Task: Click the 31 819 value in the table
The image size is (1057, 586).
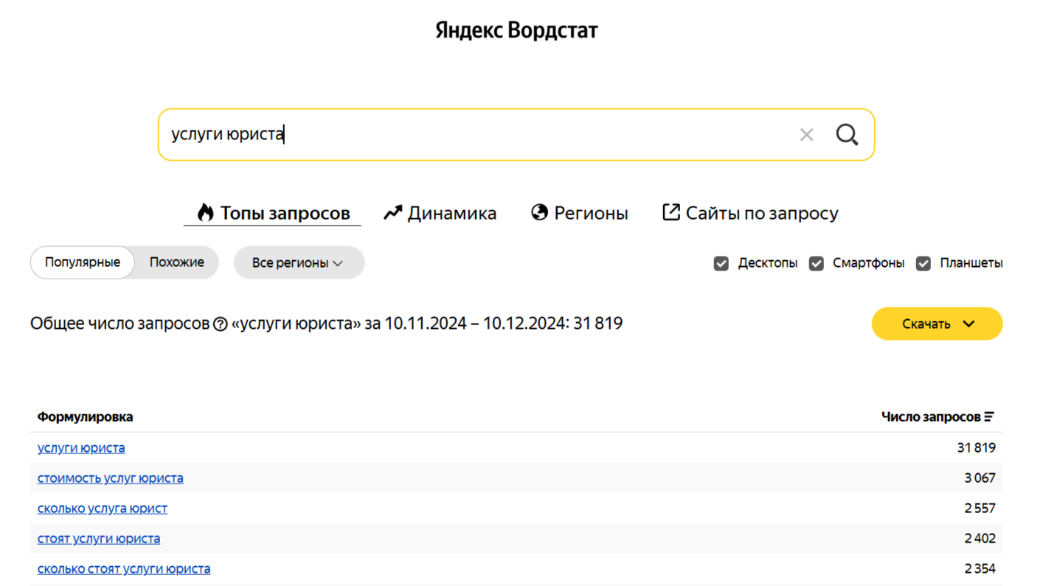Action: pos(976,447)
